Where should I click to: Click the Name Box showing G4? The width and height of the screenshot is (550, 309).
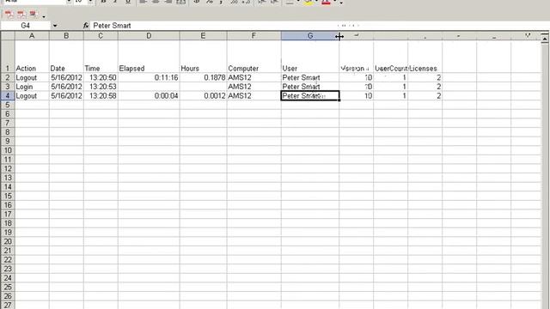(x=26, y=26)
